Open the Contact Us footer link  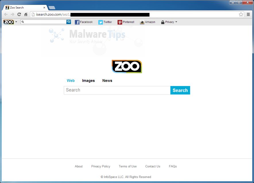pos(153,166)
